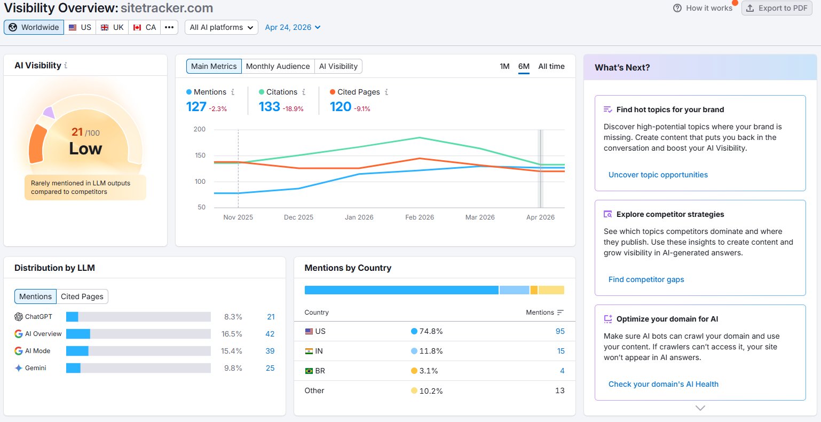Click the AI Visibility info icon
The image size is (821, 422).
(66, 65)
